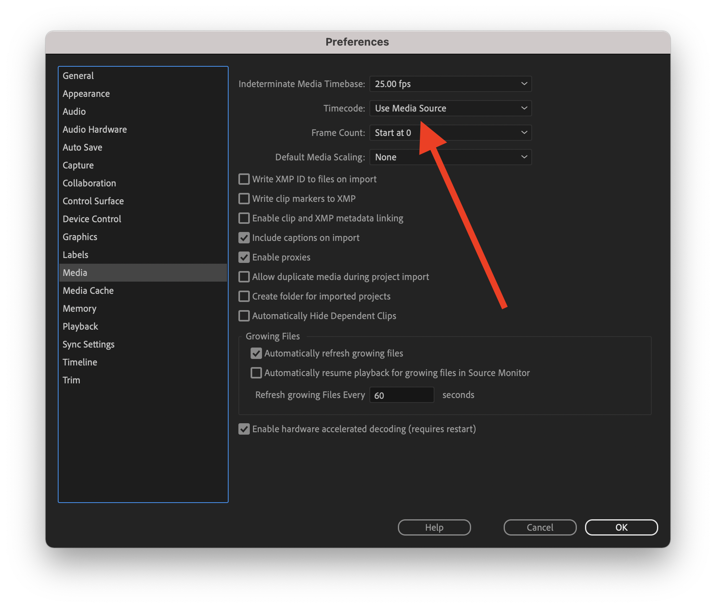This screenshot has width=716, height=608.
Task: Open the Frame Count dropdown
Action: click(x=450, y=132)
